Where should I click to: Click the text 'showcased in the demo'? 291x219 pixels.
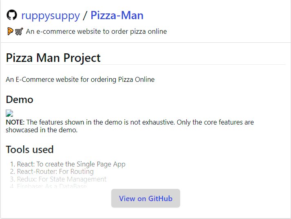click(41, 130)
